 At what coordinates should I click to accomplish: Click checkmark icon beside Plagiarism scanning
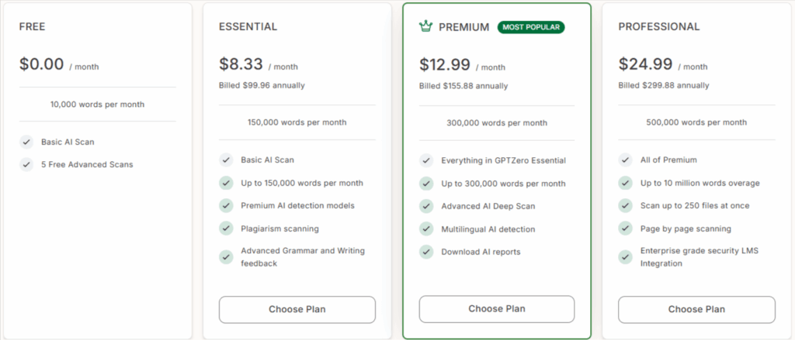(x=226, y=228)
